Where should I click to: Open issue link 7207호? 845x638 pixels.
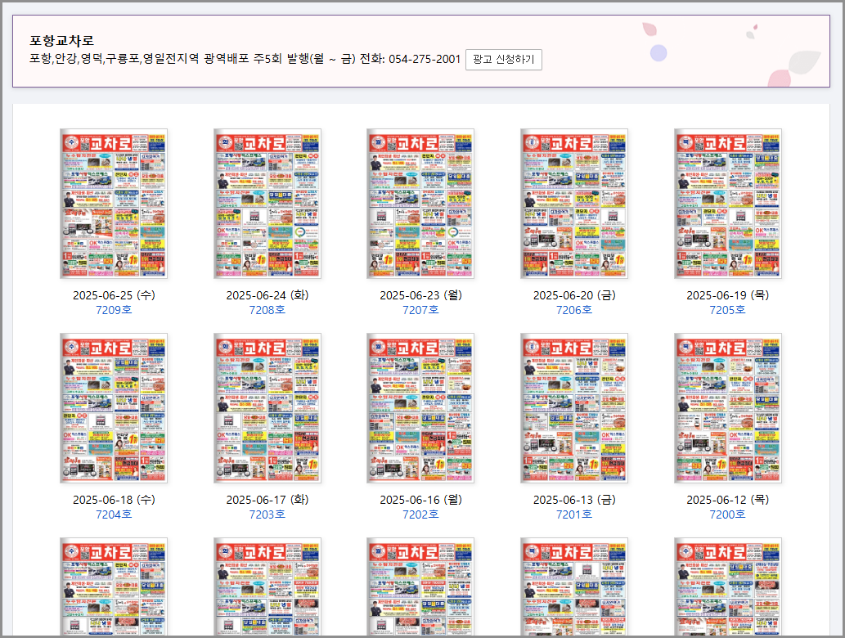coord(421,309)
